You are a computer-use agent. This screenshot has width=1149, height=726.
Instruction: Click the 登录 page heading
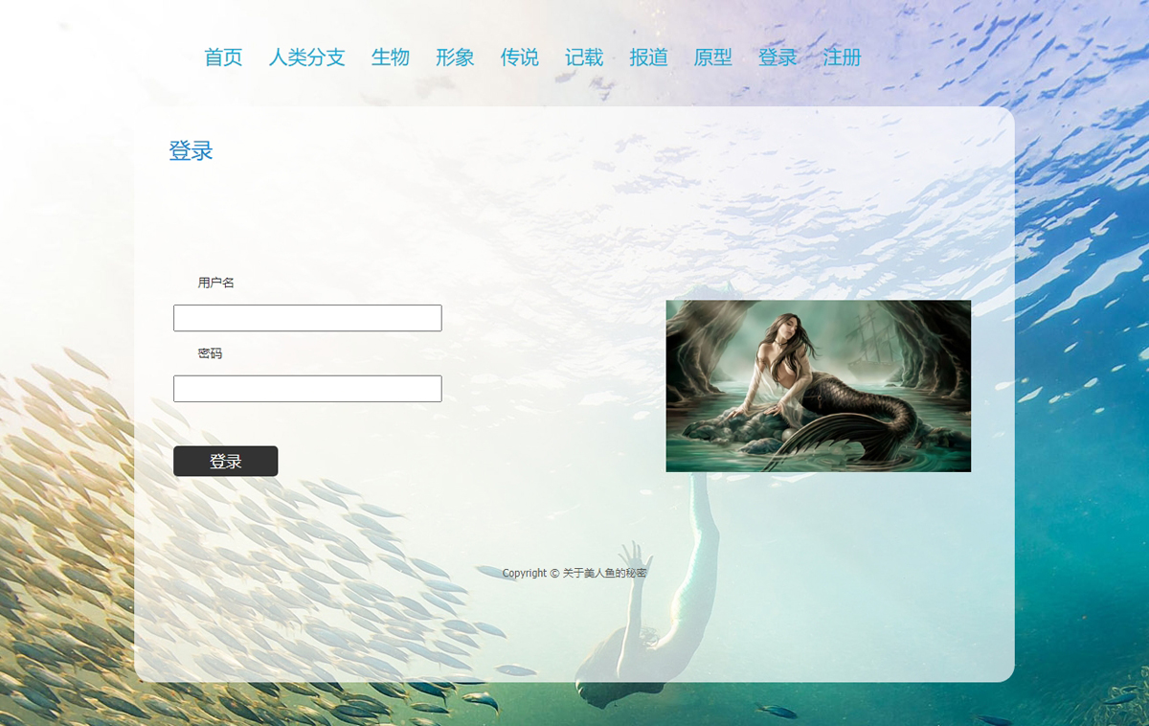[191, 150]
